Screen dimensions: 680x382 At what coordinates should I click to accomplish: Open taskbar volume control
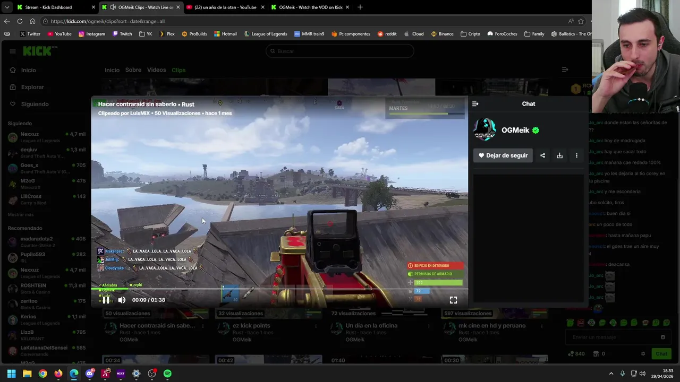pos(643,374)
